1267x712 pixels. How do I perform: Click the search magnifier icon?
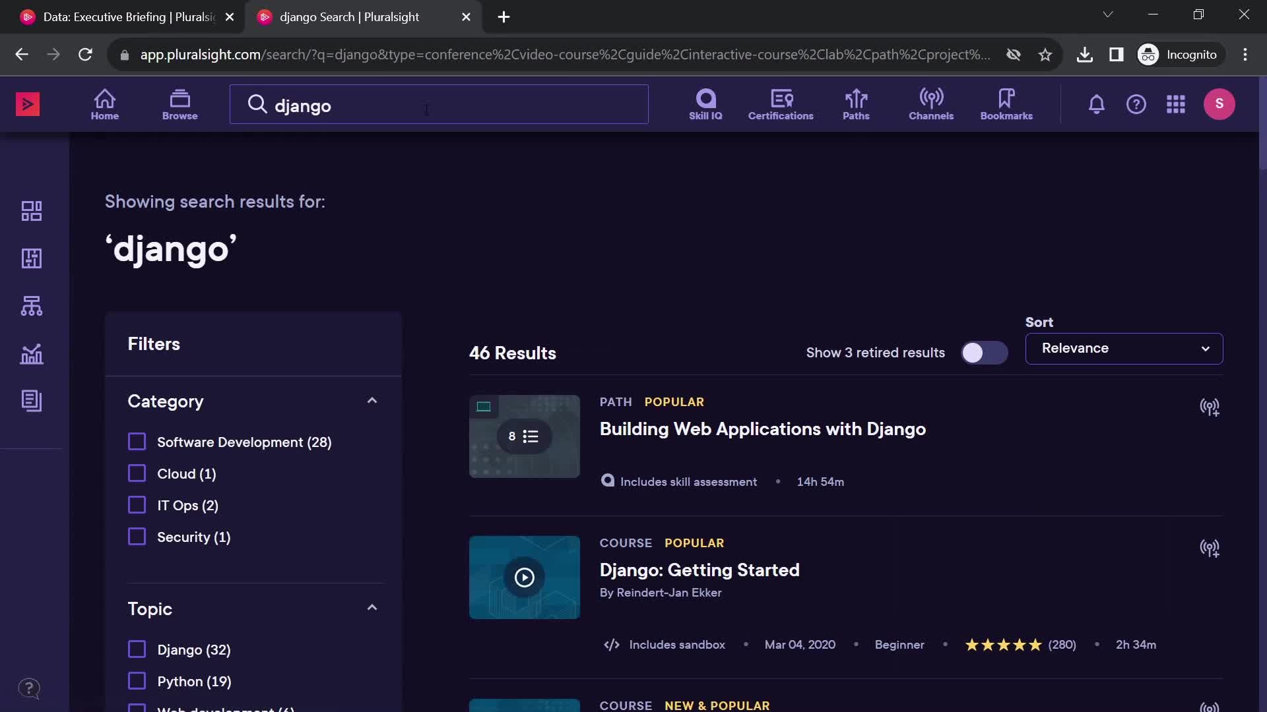tap(257, 104)
